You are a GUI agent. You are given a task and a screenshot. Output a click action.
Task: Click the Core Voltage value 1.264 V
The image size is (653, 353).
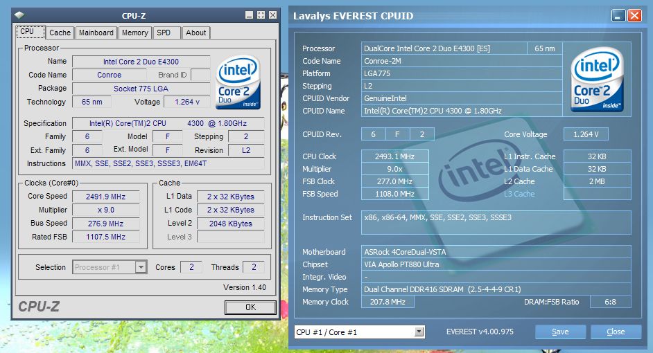[586, 134]
